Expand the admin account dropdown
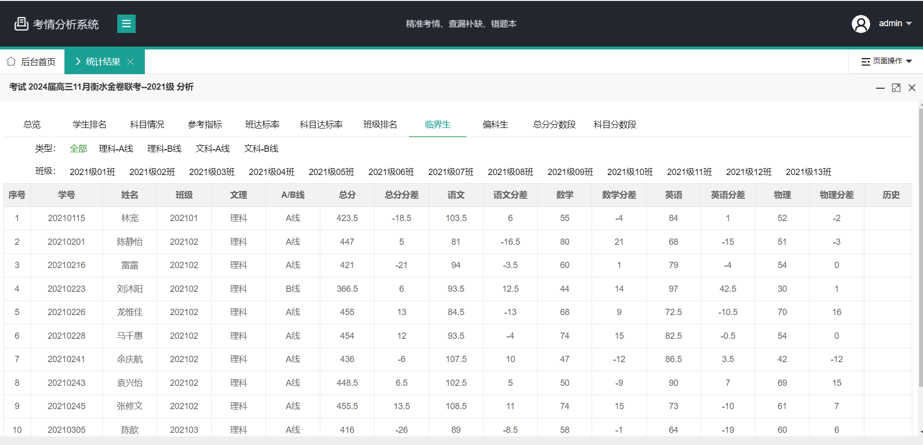 click(895, 23)
